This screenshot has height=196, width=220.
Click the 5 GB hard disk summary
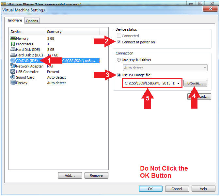[51, 50]
